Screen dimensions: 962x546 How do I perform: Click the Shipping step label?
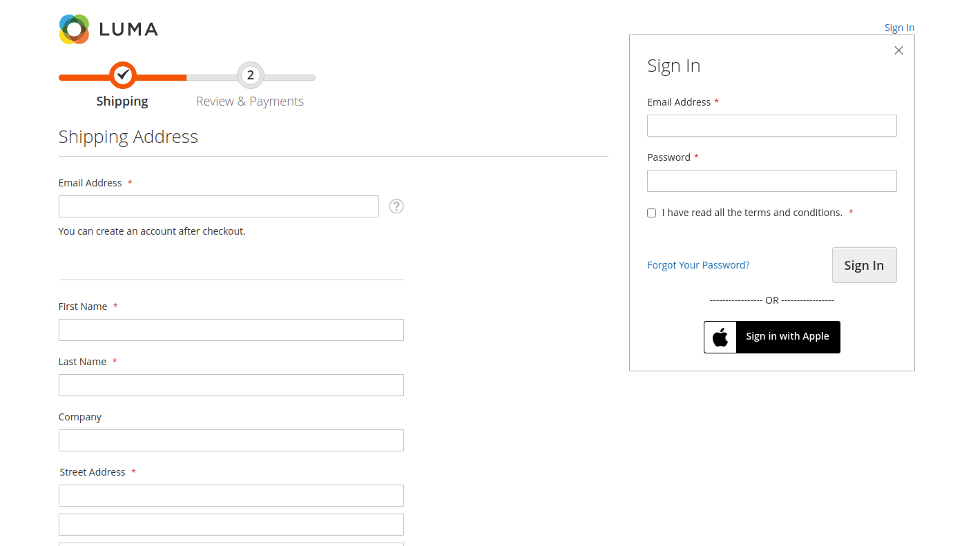pos(122,101)
